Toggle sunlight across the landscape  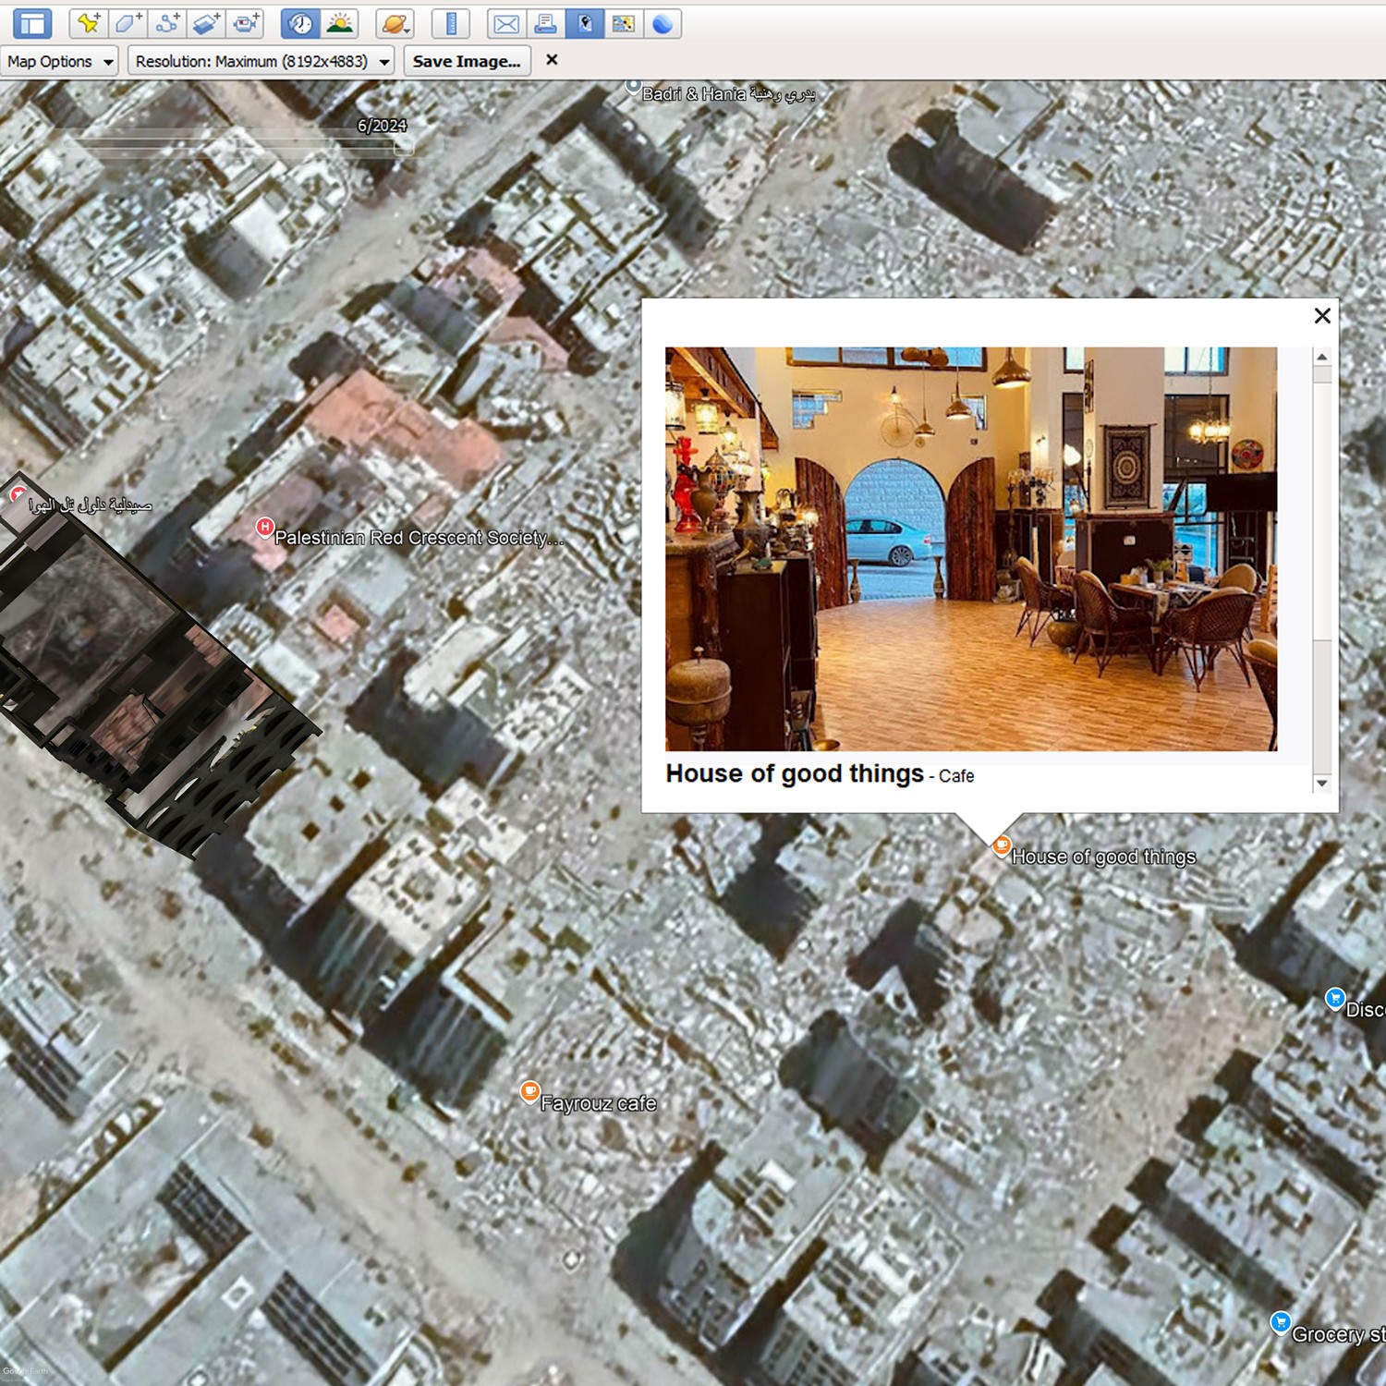[x=340, y=23]
